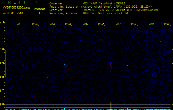This screenshot has height=110, width=173.
Task: Click the kHz axis unit label
Action: 2,22
